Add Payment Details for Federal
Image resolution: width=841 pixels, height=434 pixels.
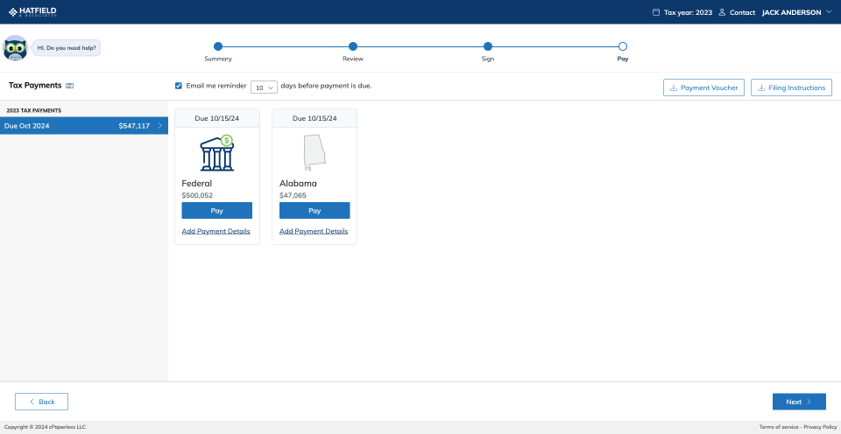[x=216, y=232]
